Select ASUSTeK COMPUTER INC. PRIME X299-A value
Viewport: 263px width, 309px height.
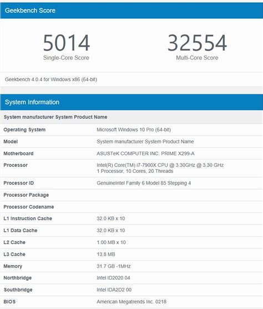pyautogui.click(x=145, y=153)
